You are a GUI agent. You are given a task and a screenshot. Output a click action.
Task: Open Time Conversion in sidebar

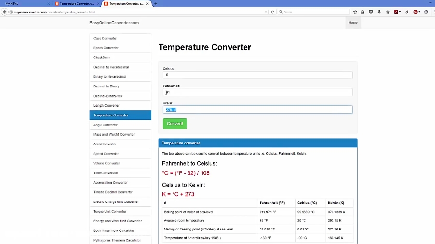(x=120, y=173)
